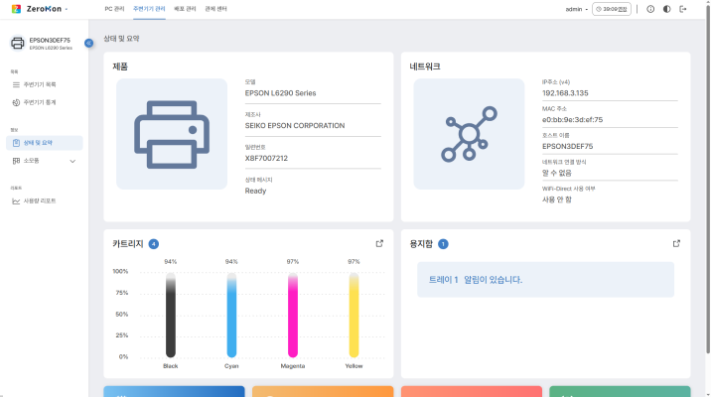Click SEIKO EPSON CORPORATION manufacturer text

coord(295,126)
